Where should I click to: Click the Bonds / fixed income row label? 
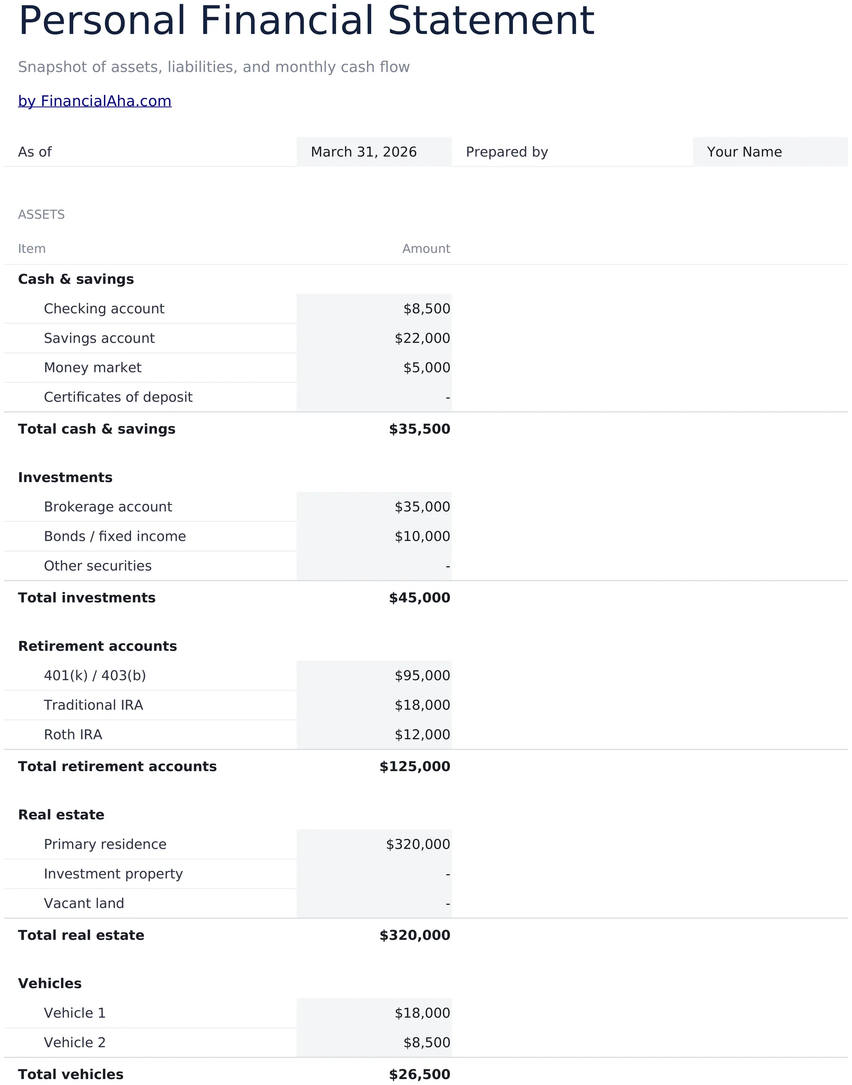pyautogui.click(x=115, y=537)
